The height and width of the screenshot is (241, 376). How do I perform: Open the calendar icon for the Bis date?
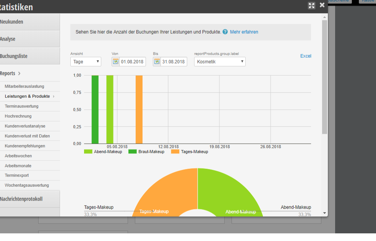click(x=157, y=61)
